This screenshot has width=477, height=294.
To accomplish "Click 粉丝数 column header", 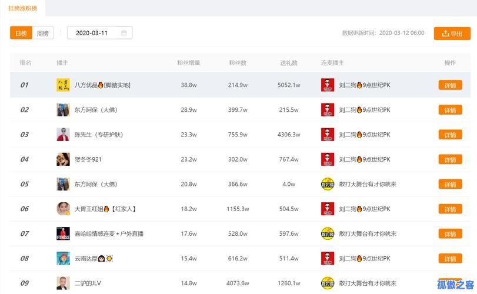I will tap(238, 63).
